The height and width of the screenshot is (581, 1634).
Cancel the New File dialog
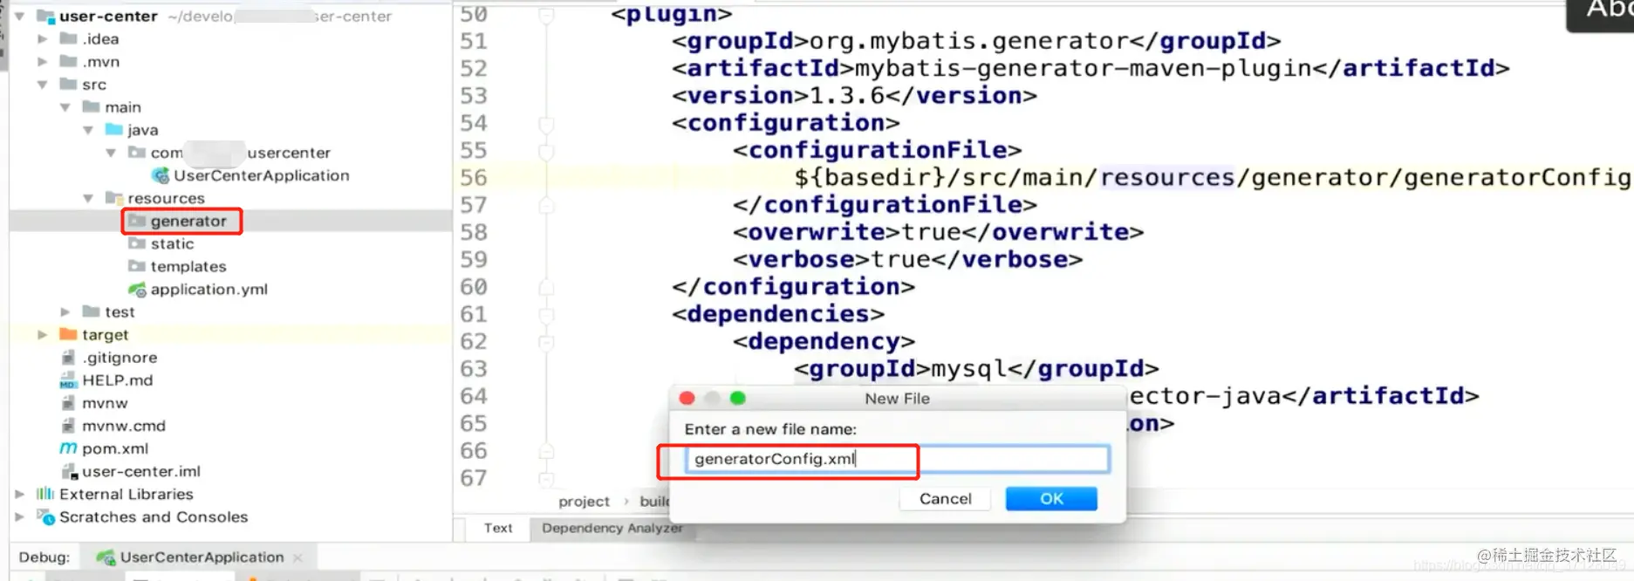coord(945,499)
